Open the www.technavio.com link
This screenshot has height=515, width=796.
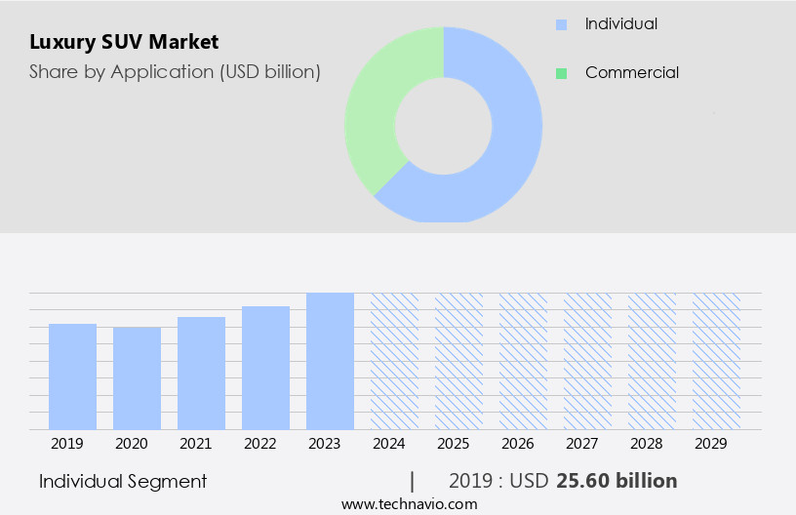click(409, 504)
